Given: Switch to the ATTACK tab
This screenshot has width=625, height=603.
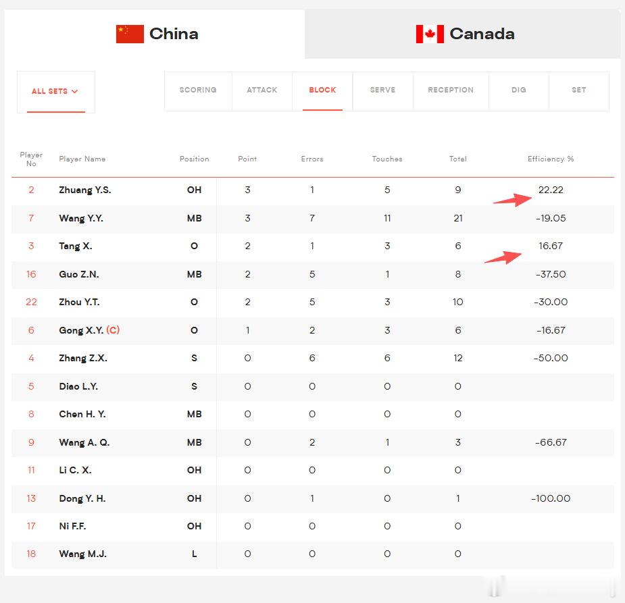Looking at the screenshot, I should [262, 90].
